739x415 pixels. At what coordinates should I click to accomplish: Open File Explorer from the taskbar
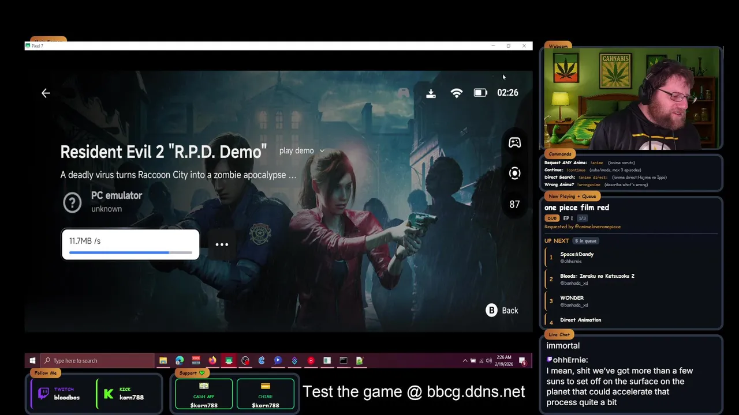click(x=163, y=361)
